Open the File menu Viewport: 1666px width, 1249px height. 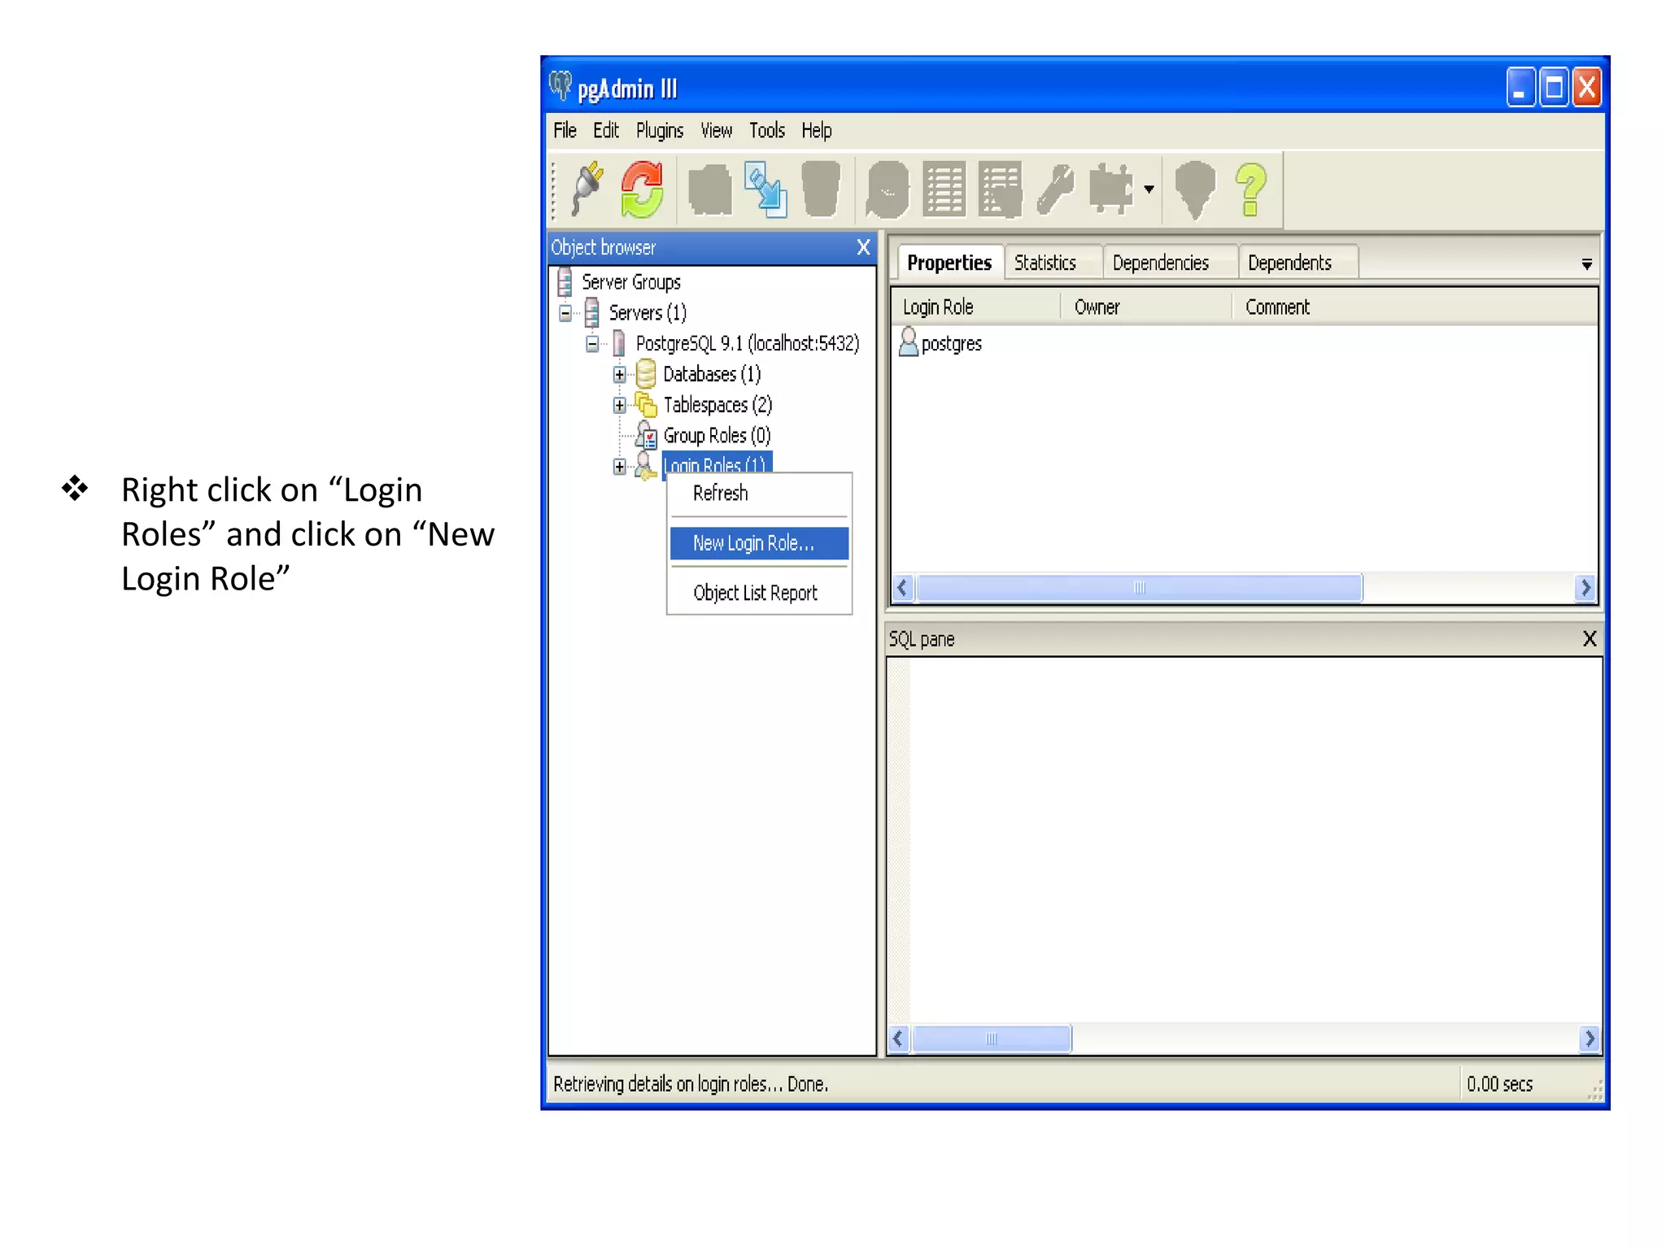tap(565, 131)
